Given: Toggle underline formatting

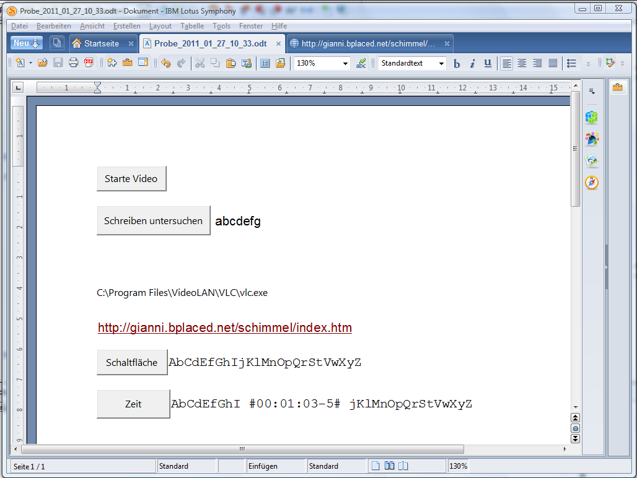Looking at the screenshot, I should 488,63.
